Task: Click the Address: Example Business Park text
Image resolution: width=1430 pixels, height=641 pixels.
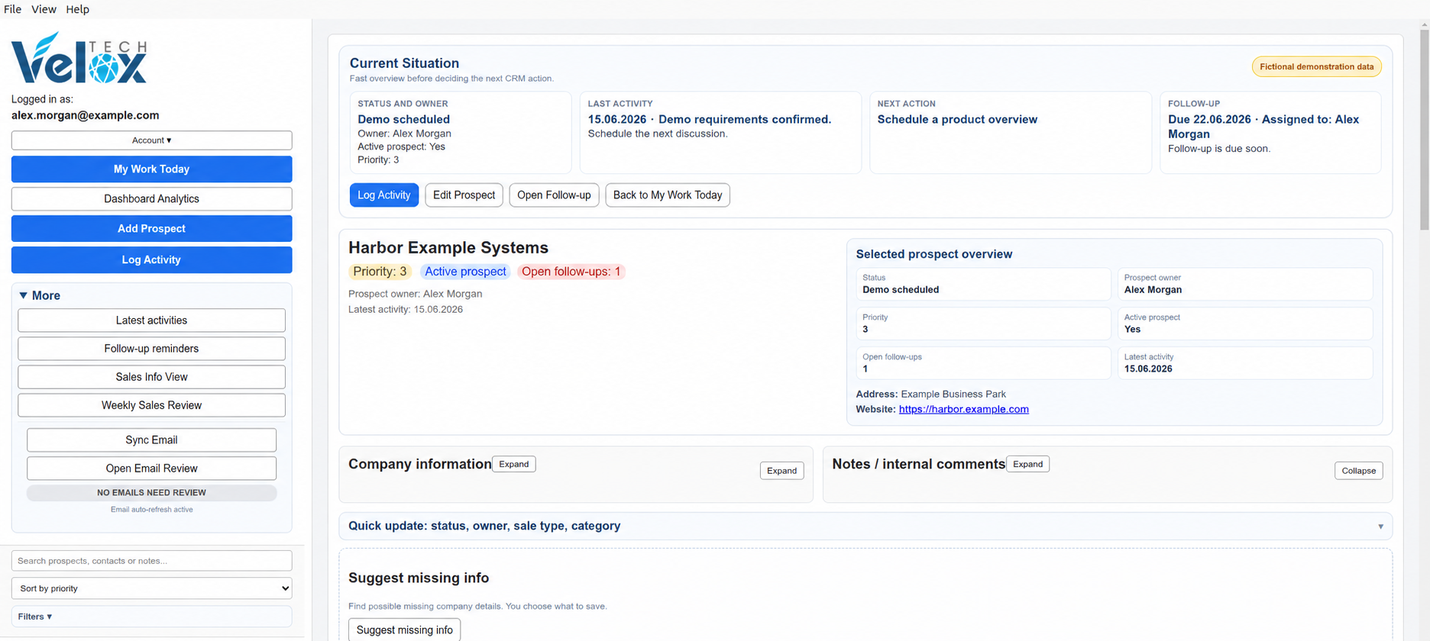Action: (x=930, y=395)
